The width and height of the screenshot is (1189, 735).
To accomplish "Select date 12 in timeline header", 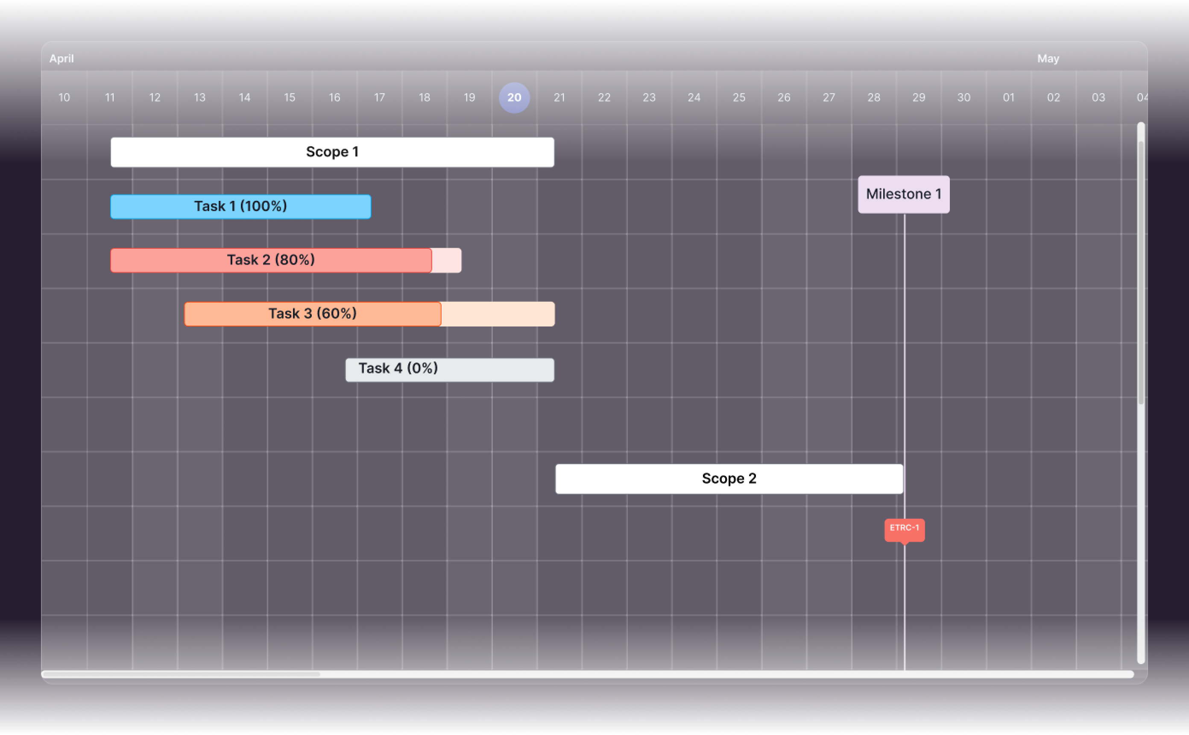I will (x=155, y=98).
